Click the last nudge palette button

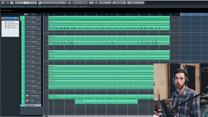[86, 3]
